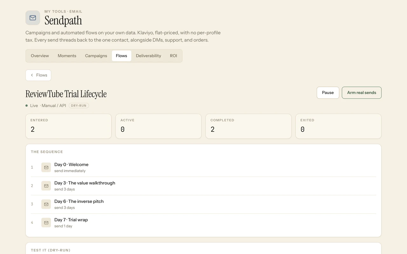Image resolution: width=407 pixels, height=254 pixels.
Task: Click the Sendpath envelope app icon
Action: coord(33,18)
